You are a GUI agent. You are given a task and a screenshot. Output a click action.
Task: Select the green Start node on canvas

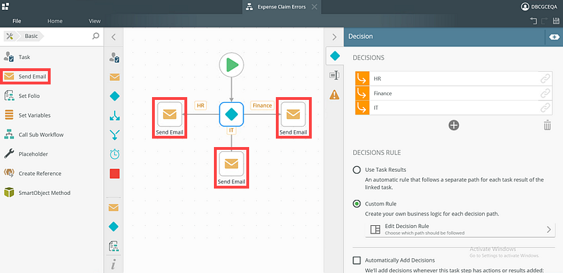pos(232,65)
